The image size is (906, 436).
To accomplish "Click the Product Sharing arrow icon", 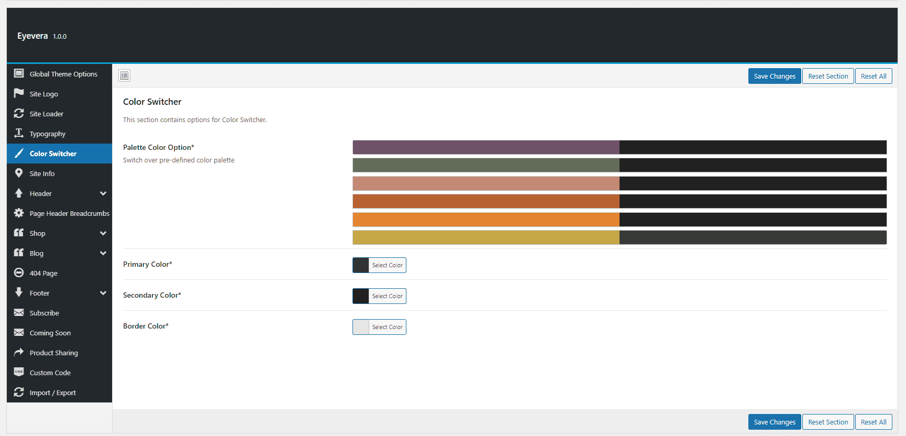I will (19, 352).
